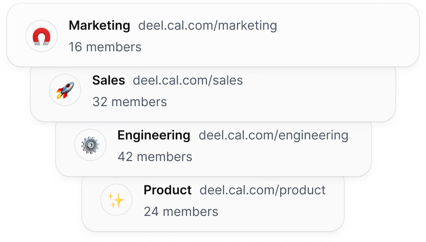This screenshot has height=242, width=426.
Task: Click the "24 members" text
Action: (181, 212)
